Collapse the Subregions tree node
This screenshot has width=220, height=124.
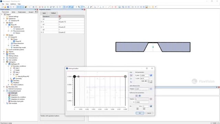4,62
